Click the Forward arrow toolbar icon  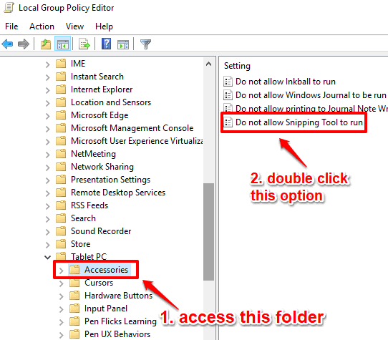click(x=24, y=44)
